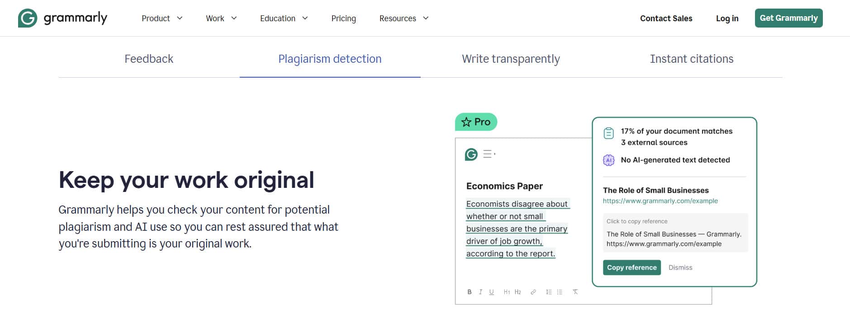Click the purple AI badge icon
850x336 pixels.
(x=609, y=160)
